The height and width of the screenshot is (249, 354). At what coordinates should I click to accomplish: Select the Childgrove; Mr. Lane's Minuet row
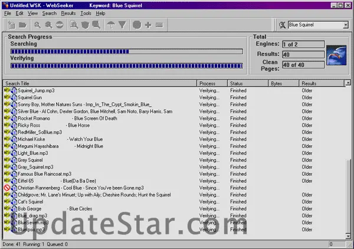coord(174,195)
